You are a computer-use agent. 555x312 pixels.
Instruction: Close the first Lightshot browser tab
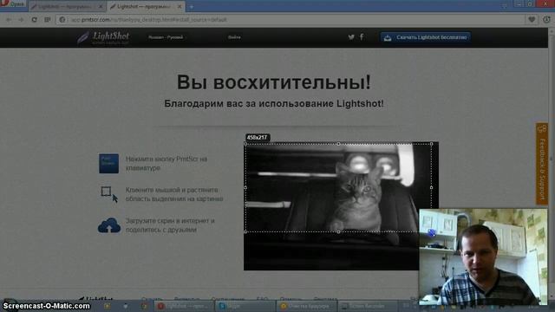pyautogui.click(x=101, y=6)
